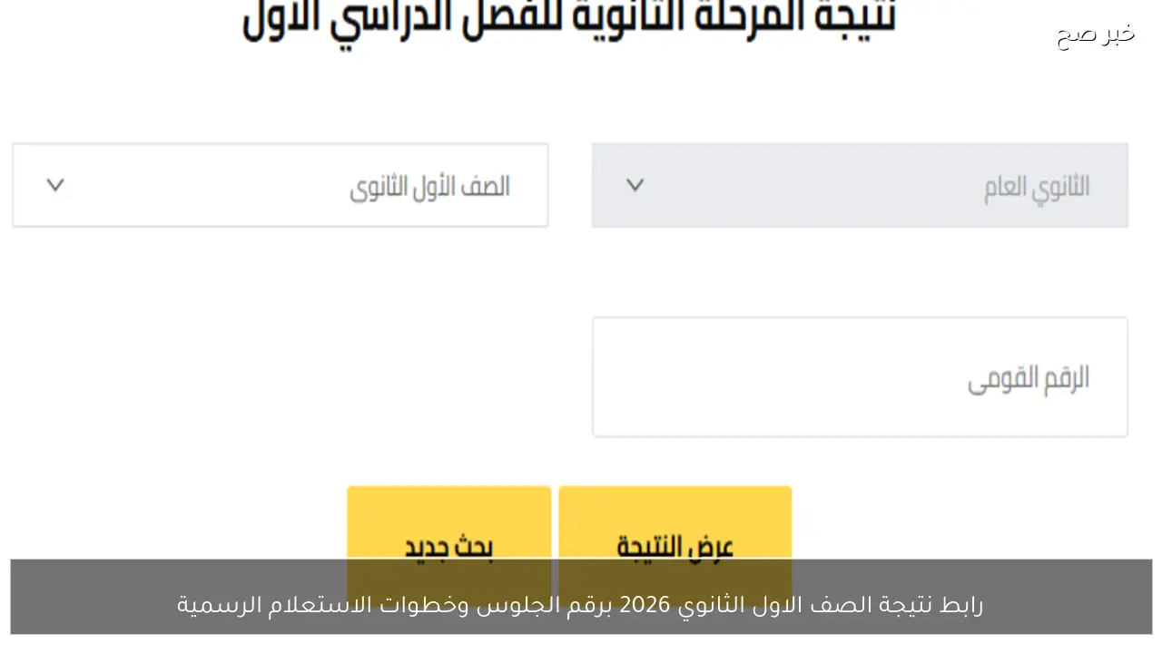Open the الثانوي العام stage dropdown
The width and height of the screenshot is (1162, 653).
pos(860,185)
